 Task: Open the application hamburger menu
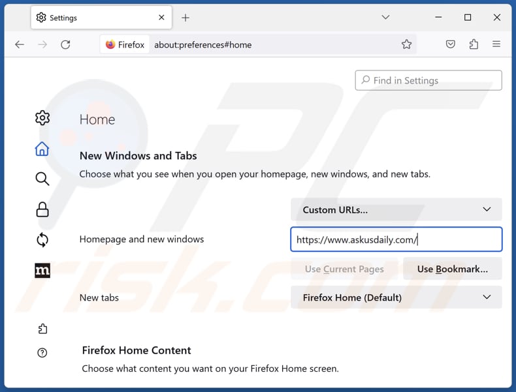click(496, 44)
